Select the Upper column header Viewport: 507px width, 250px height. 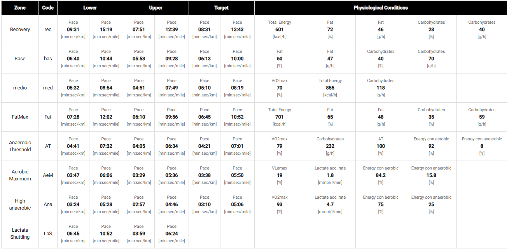coord(156,8)
